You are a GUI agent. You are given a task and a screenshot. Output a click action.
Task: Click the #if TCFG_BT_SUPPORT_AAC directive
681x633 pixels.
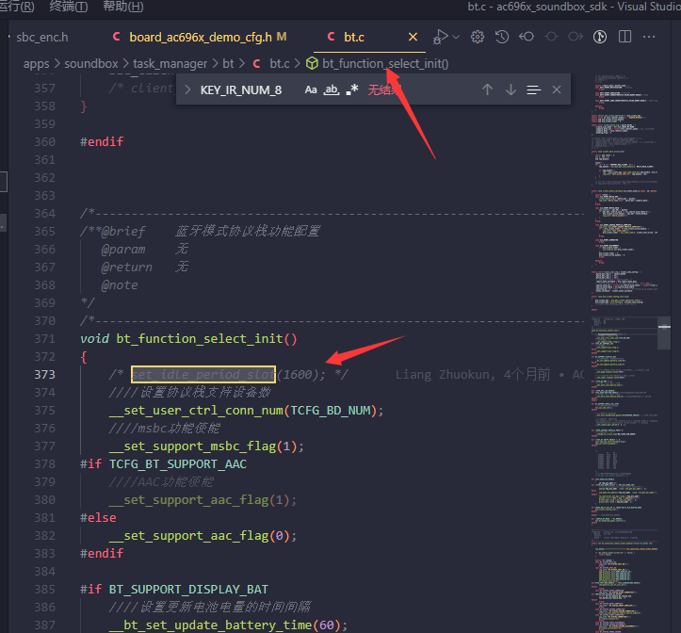coord(163,464)
